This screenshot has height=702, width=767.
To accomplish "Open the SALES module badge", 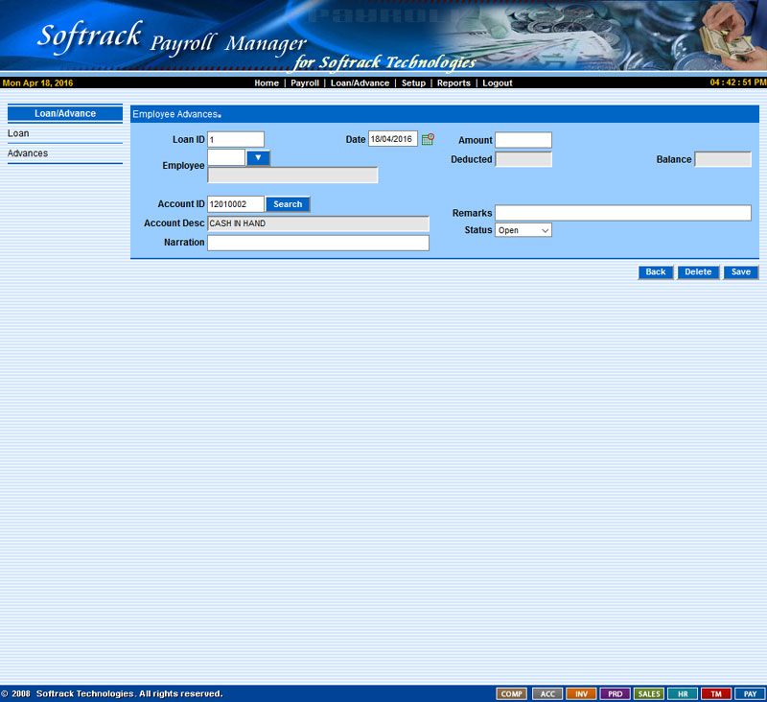I will point(648,693).
